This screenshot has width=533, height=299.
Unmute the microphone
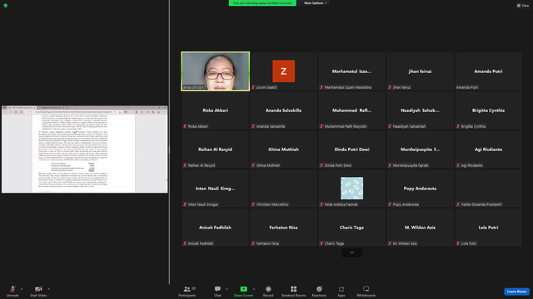coord(12,291)
